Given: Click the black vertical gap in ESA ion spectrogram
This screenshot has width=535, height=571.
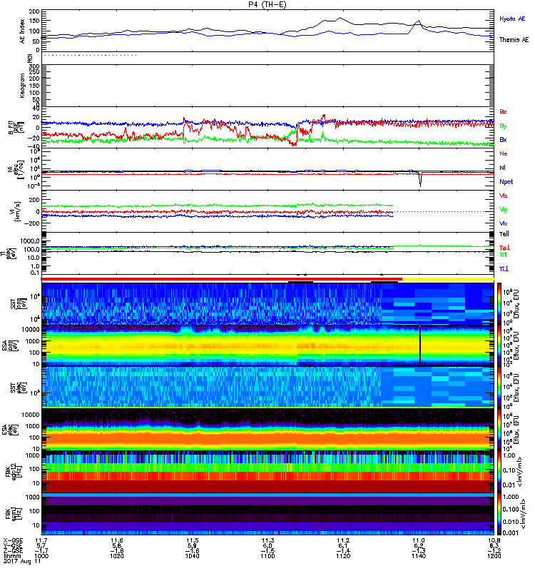Looking at the screenshot, I should tap(420, 345).
